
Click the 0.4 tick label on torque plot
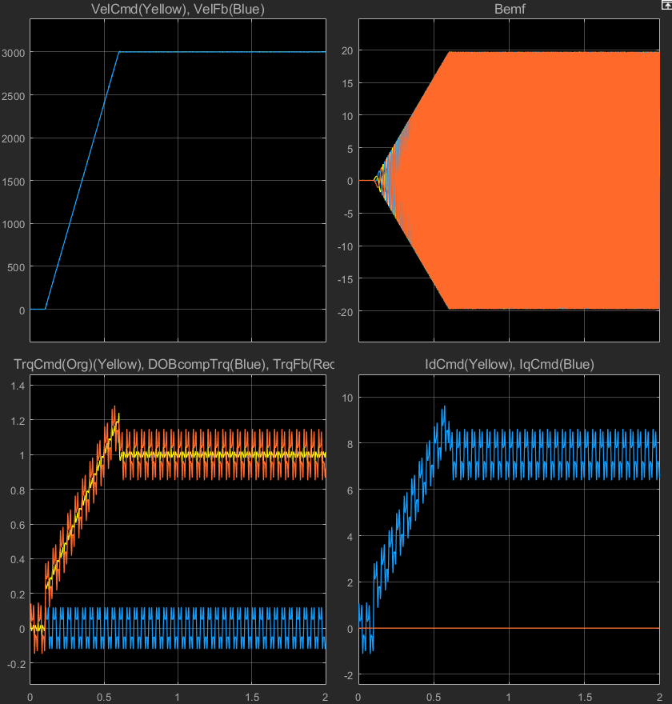pyautogui.click(x=18, y=559)
